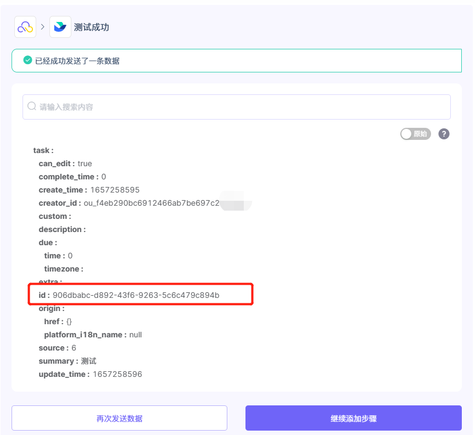Click the search magnifier icon

click(32, 106)
